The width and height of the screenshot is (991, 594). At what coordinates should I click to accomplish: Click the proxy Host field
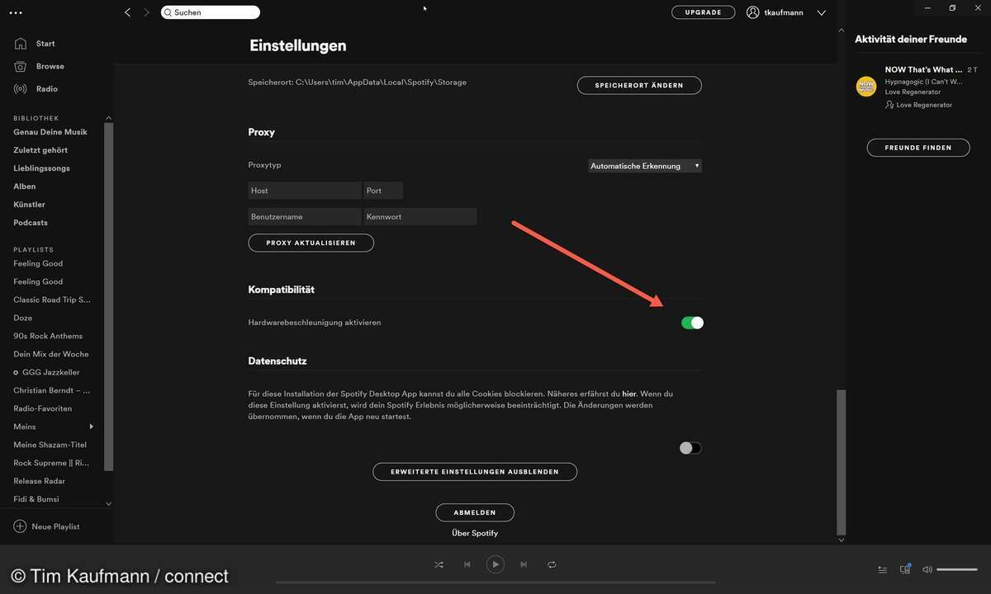tap(305, 191)
